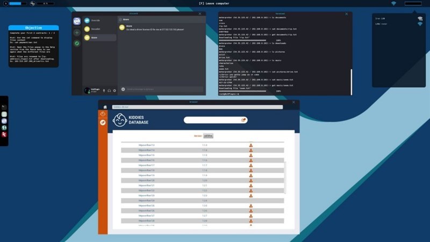Open the green compass explore icon
The height and width of the screenshot is (242, 430).
pos(77,44)
